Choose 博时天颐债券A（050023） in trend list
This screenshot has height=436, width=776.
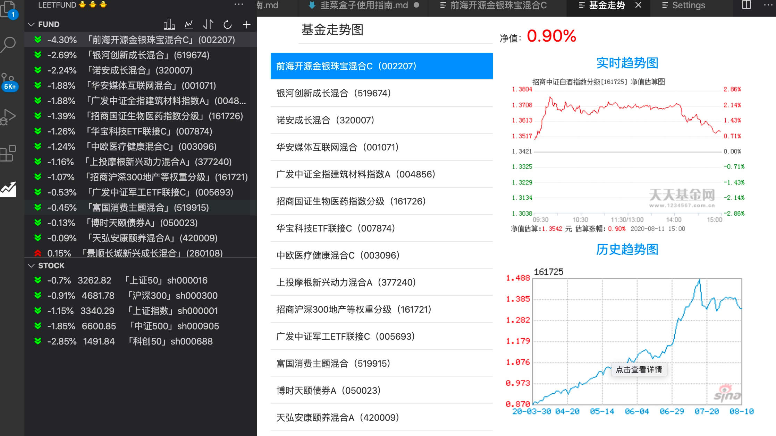(381, 391)
